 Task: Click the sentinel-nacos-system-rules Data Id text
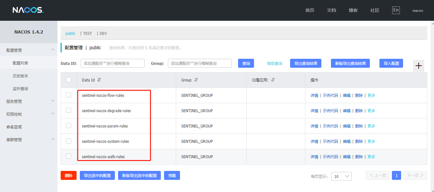pos(105,141)
